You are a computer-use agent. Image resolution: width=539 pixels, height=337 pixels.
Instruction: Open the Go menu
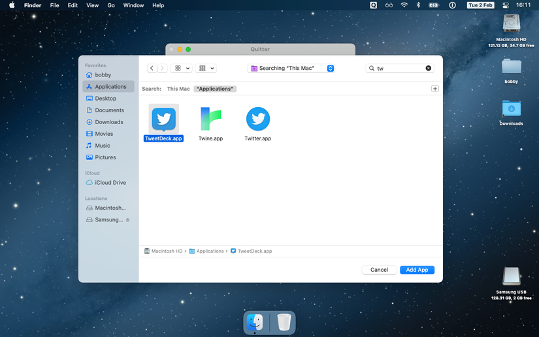110,5
